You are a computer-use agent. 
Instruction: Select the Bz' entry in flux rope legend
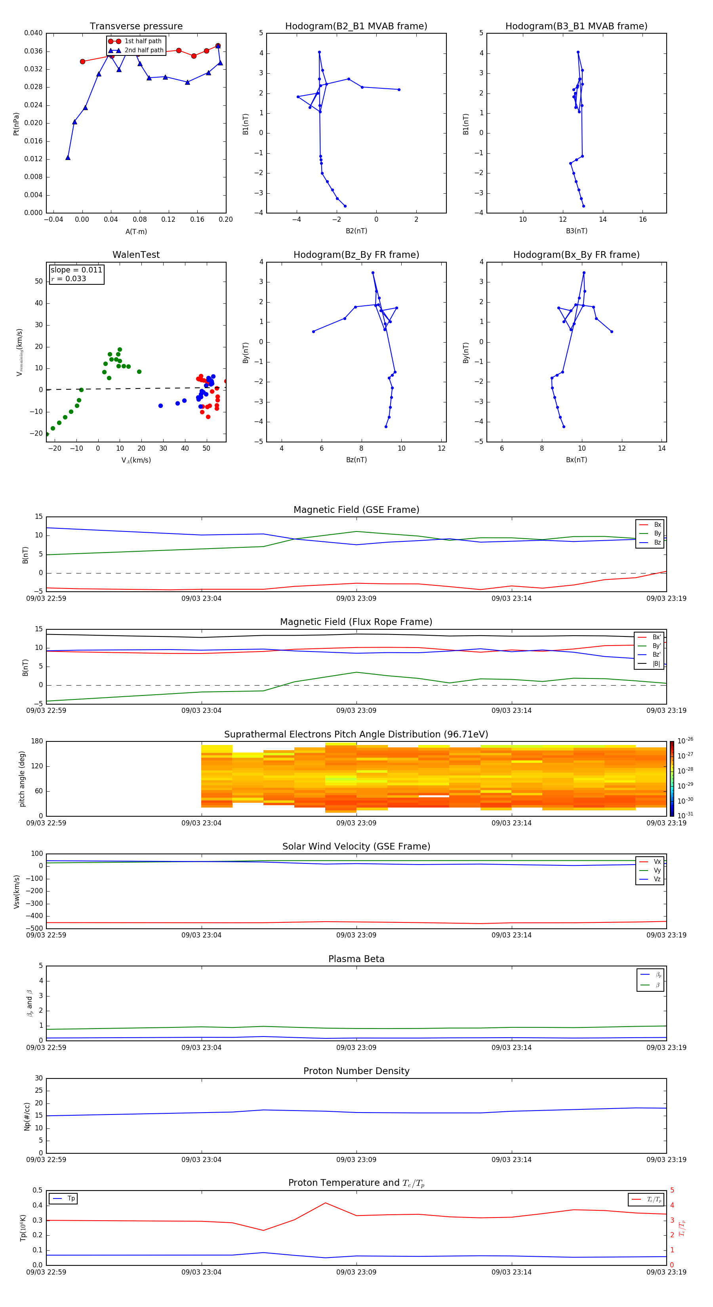pyautogui.click(x=650, y=655)
